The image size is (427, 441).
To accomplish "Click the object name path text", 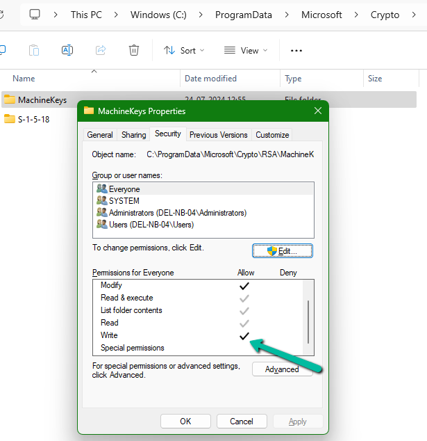I will 231,154.
